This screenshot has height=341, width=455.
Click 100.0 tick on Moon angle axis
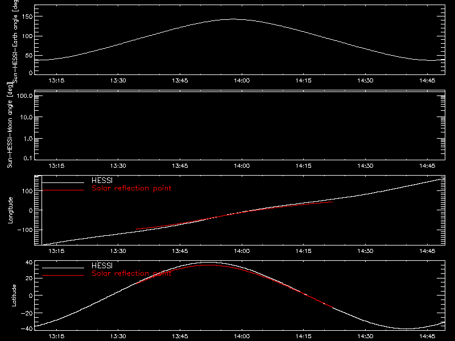point(24,96)
